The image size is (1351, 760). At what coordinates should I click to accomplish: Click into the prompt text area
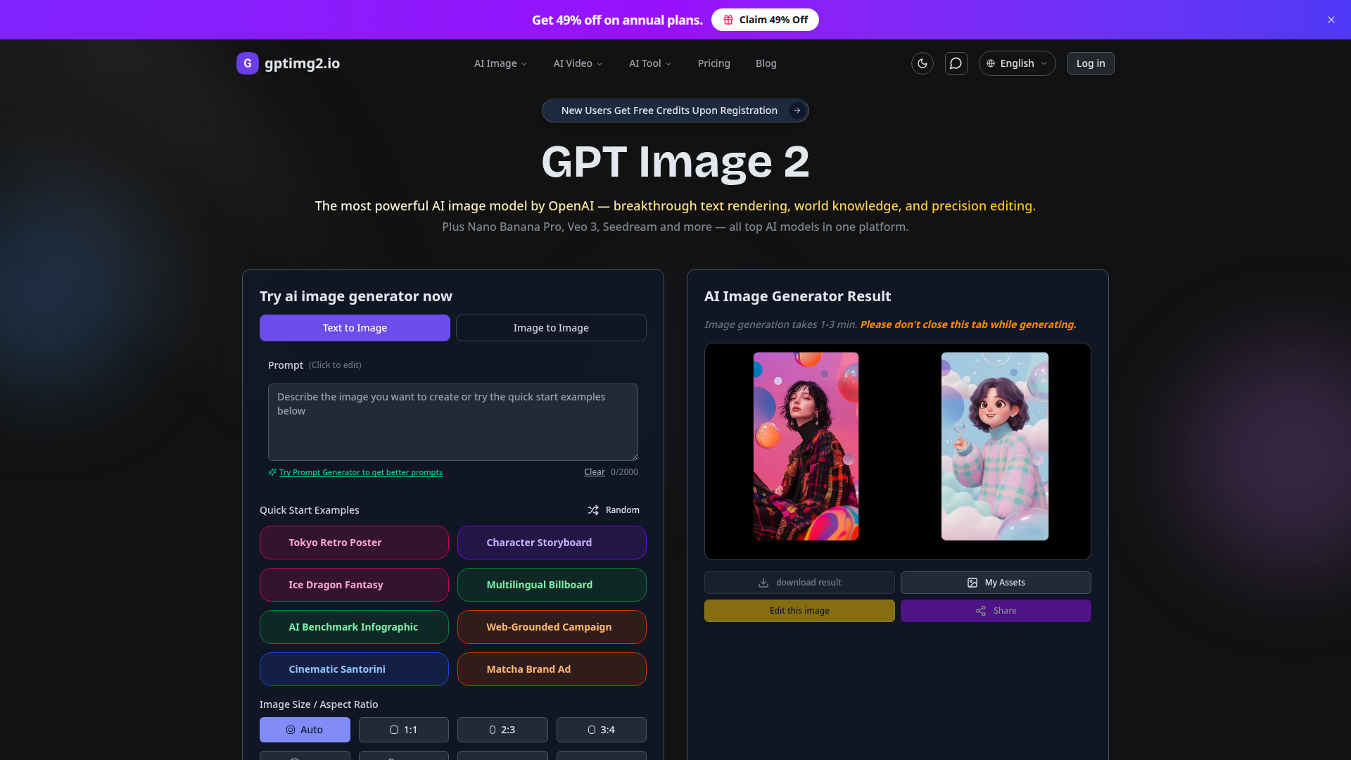[x=452, y=422]
